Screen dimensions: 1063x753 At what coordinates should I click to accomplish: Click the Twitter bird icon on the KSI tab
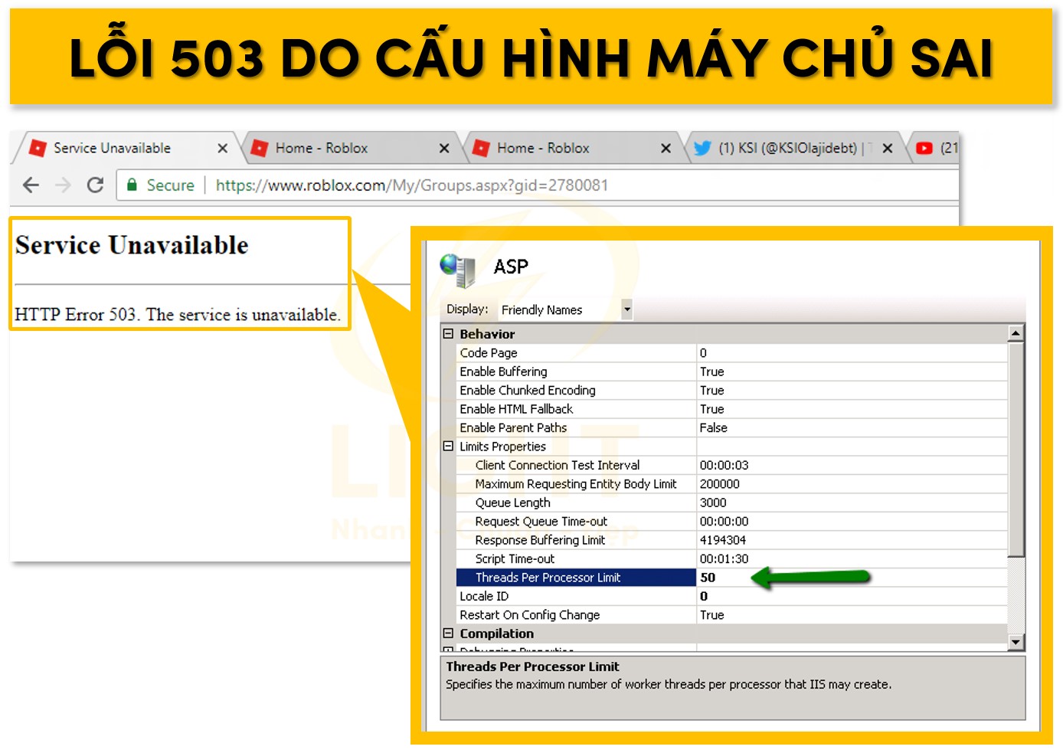(x=702, y=148)
